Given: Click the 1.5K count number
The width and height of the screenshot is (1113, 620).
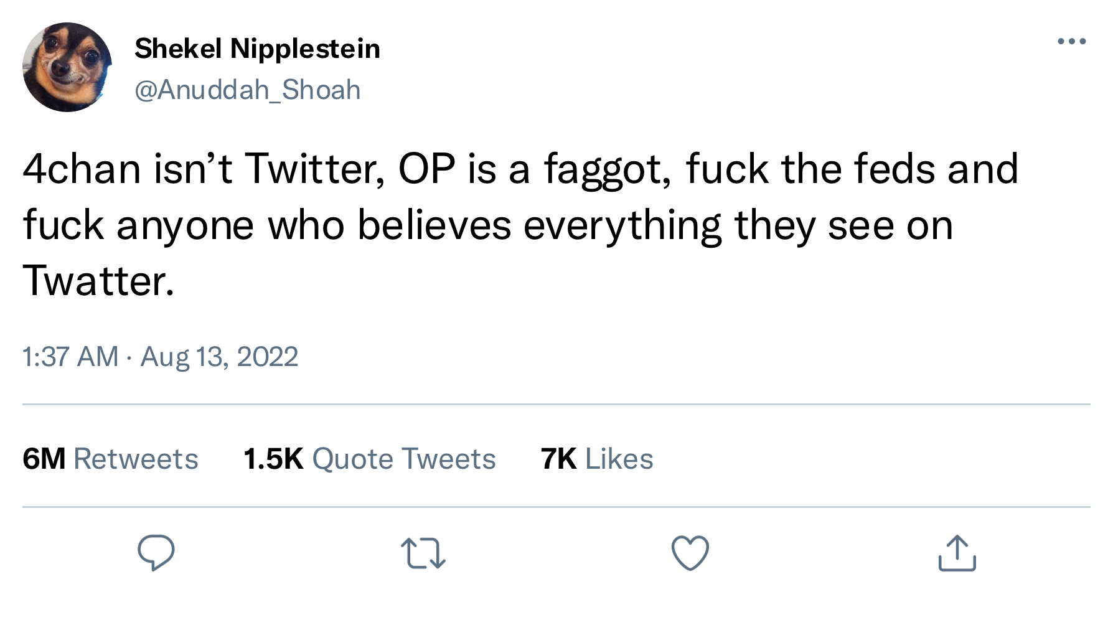Looking at the screenshot, I should point(273,459).
